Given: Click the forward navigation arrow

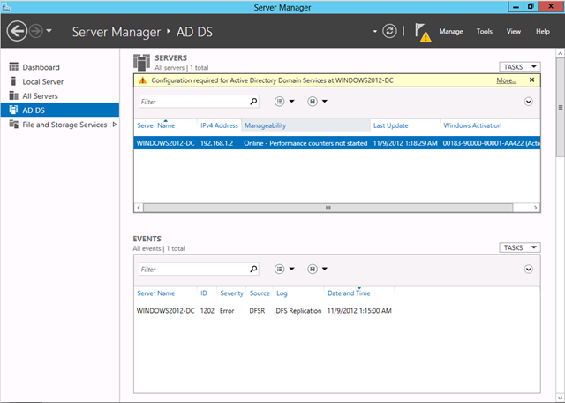Looking at the screenshot, I should pyautogui.click(x=35, y=32).
